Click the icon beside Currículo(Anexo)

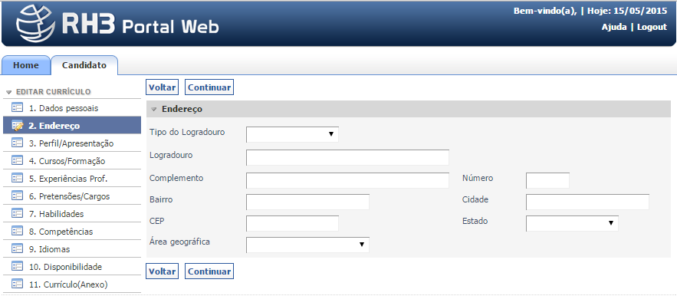click(18, 284)
